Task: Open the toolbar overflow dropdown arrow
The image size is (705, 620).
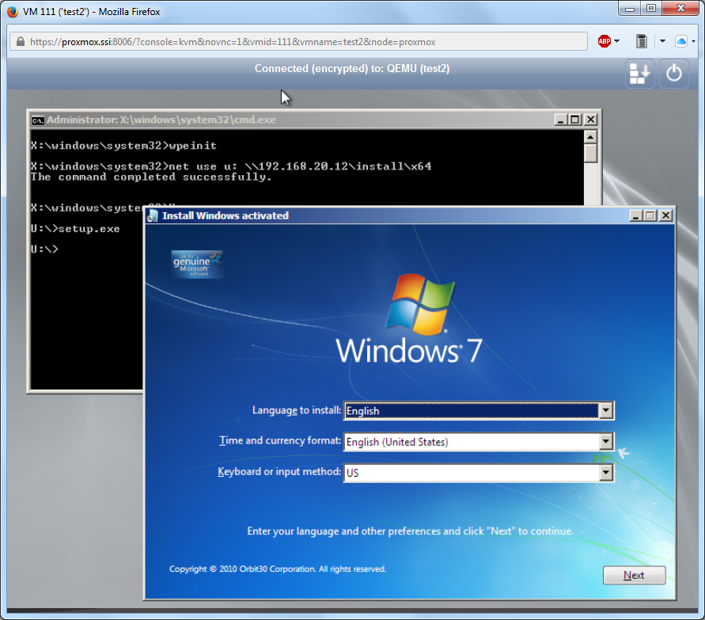Action: tap(663, 41)
